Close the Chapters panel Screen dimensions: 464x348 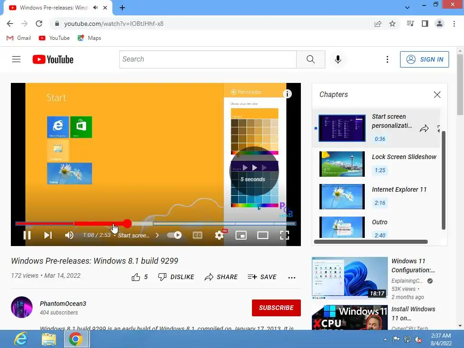[x=437, y=95]
